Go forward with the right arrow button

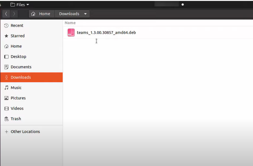[14, 14]
